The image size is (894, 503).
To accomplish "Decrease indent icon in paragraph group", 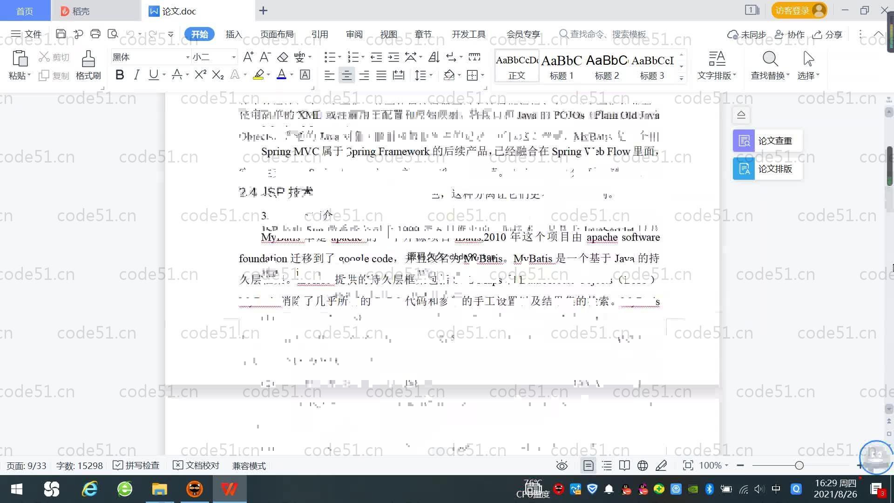I will 376,57.
